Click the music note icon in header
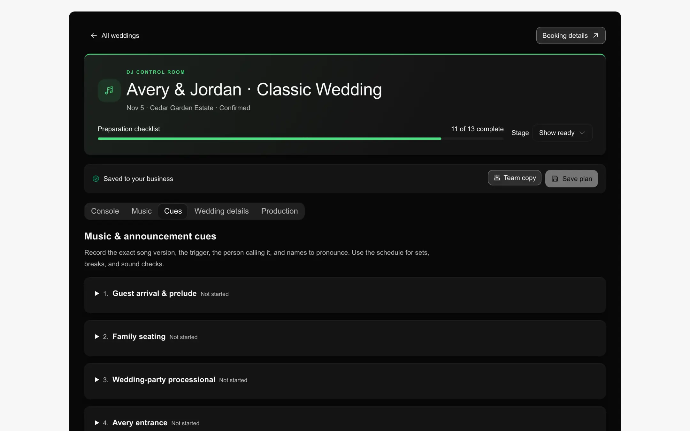The height and width of the screenshot is (431, 690). click(109, 90)
